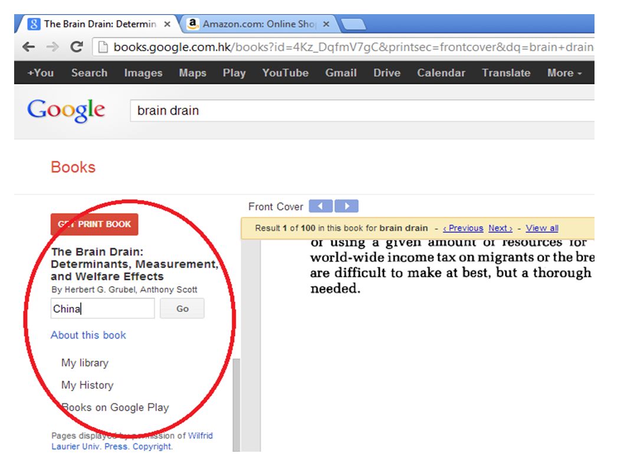Open Maps in the Google bar

point(193,73)
